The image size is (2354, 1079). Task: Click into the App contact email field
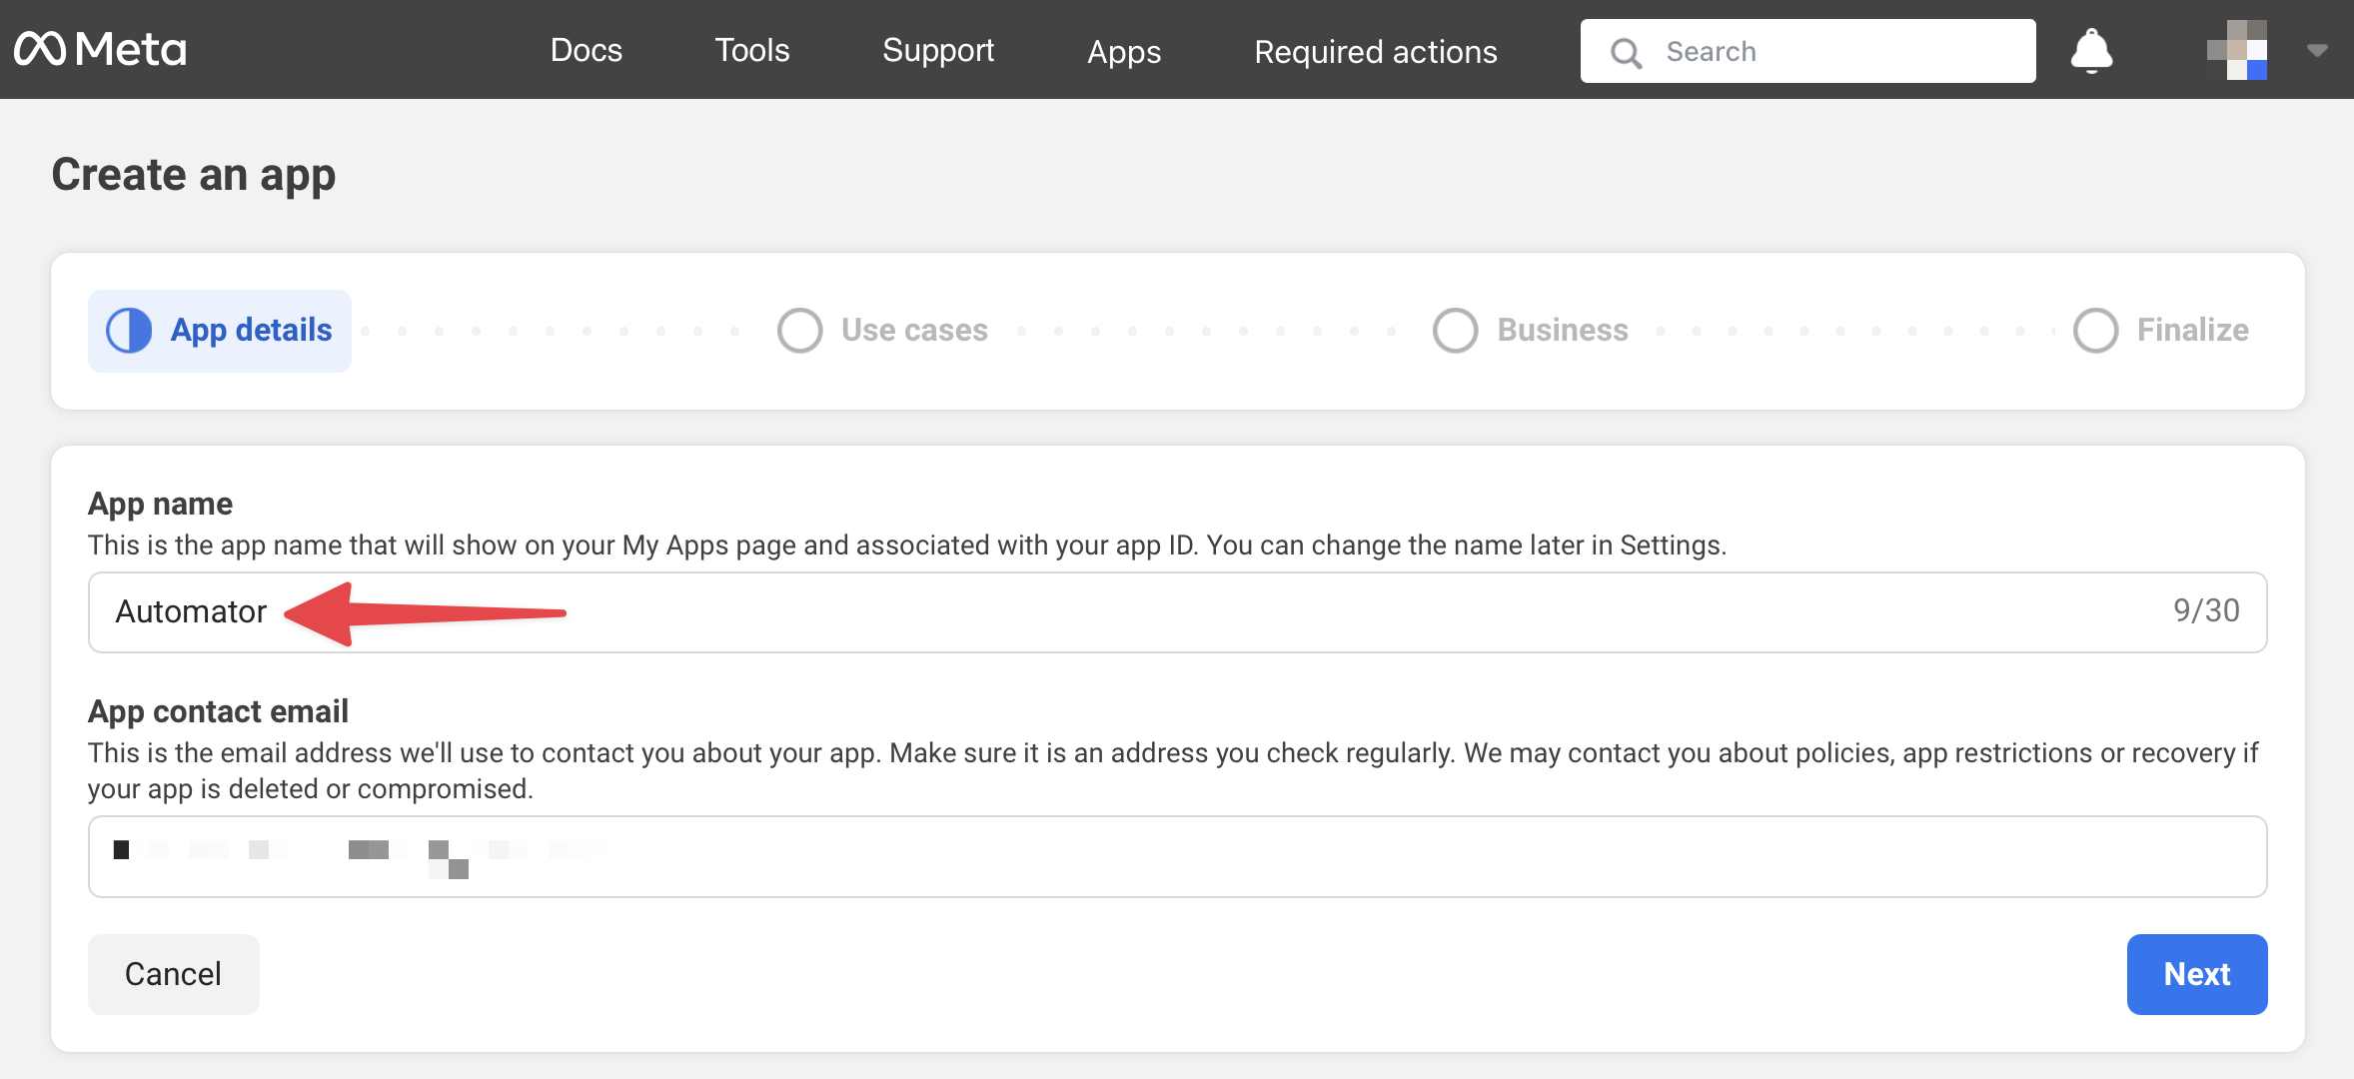(1177, 856)
